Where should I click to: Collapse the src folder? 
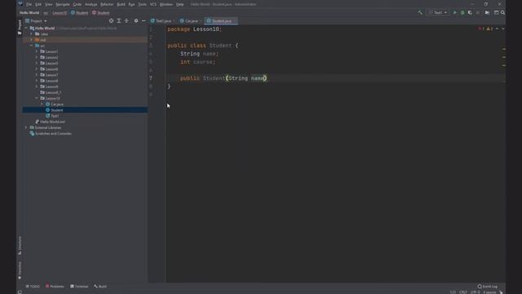[32, 46]
